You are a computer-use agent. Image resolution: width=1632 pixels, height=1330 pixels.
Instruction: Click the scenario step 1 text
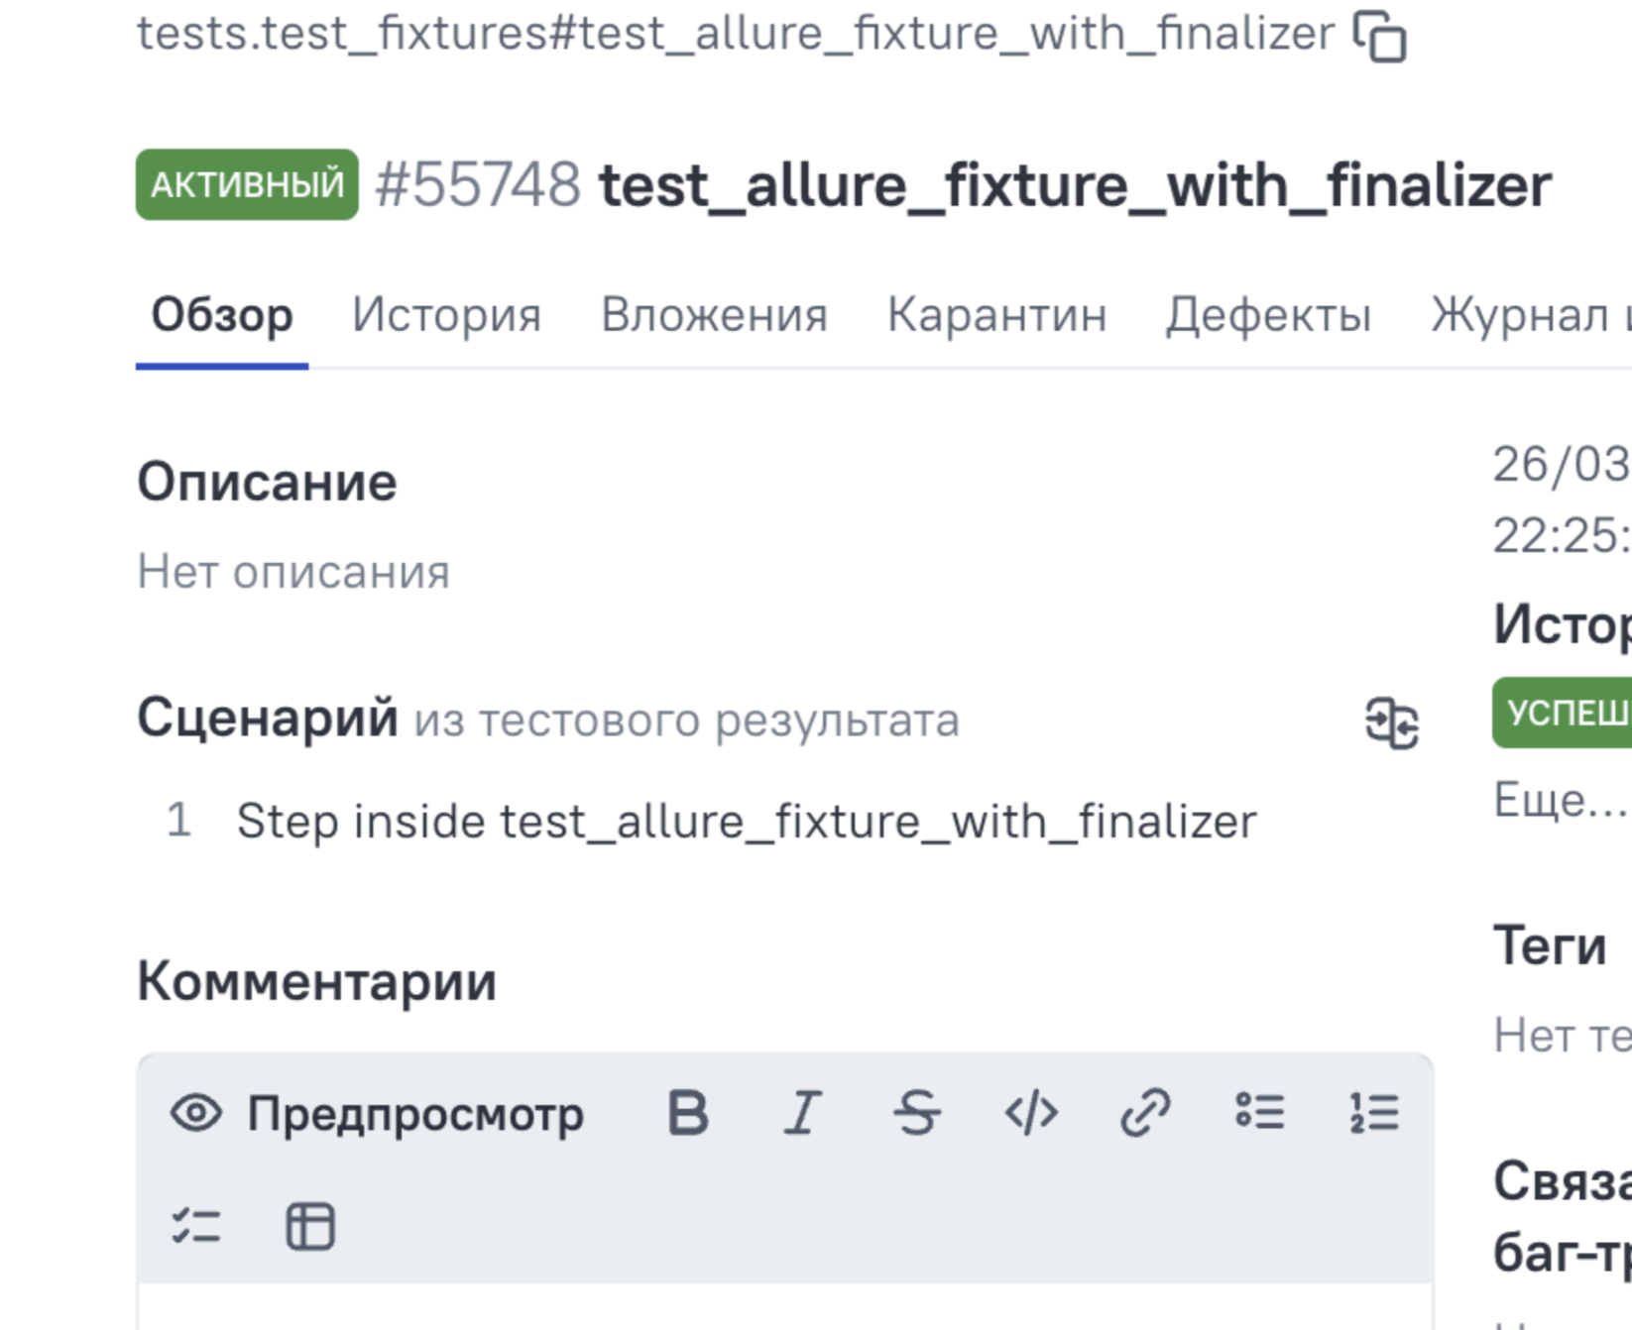point(747,822)
